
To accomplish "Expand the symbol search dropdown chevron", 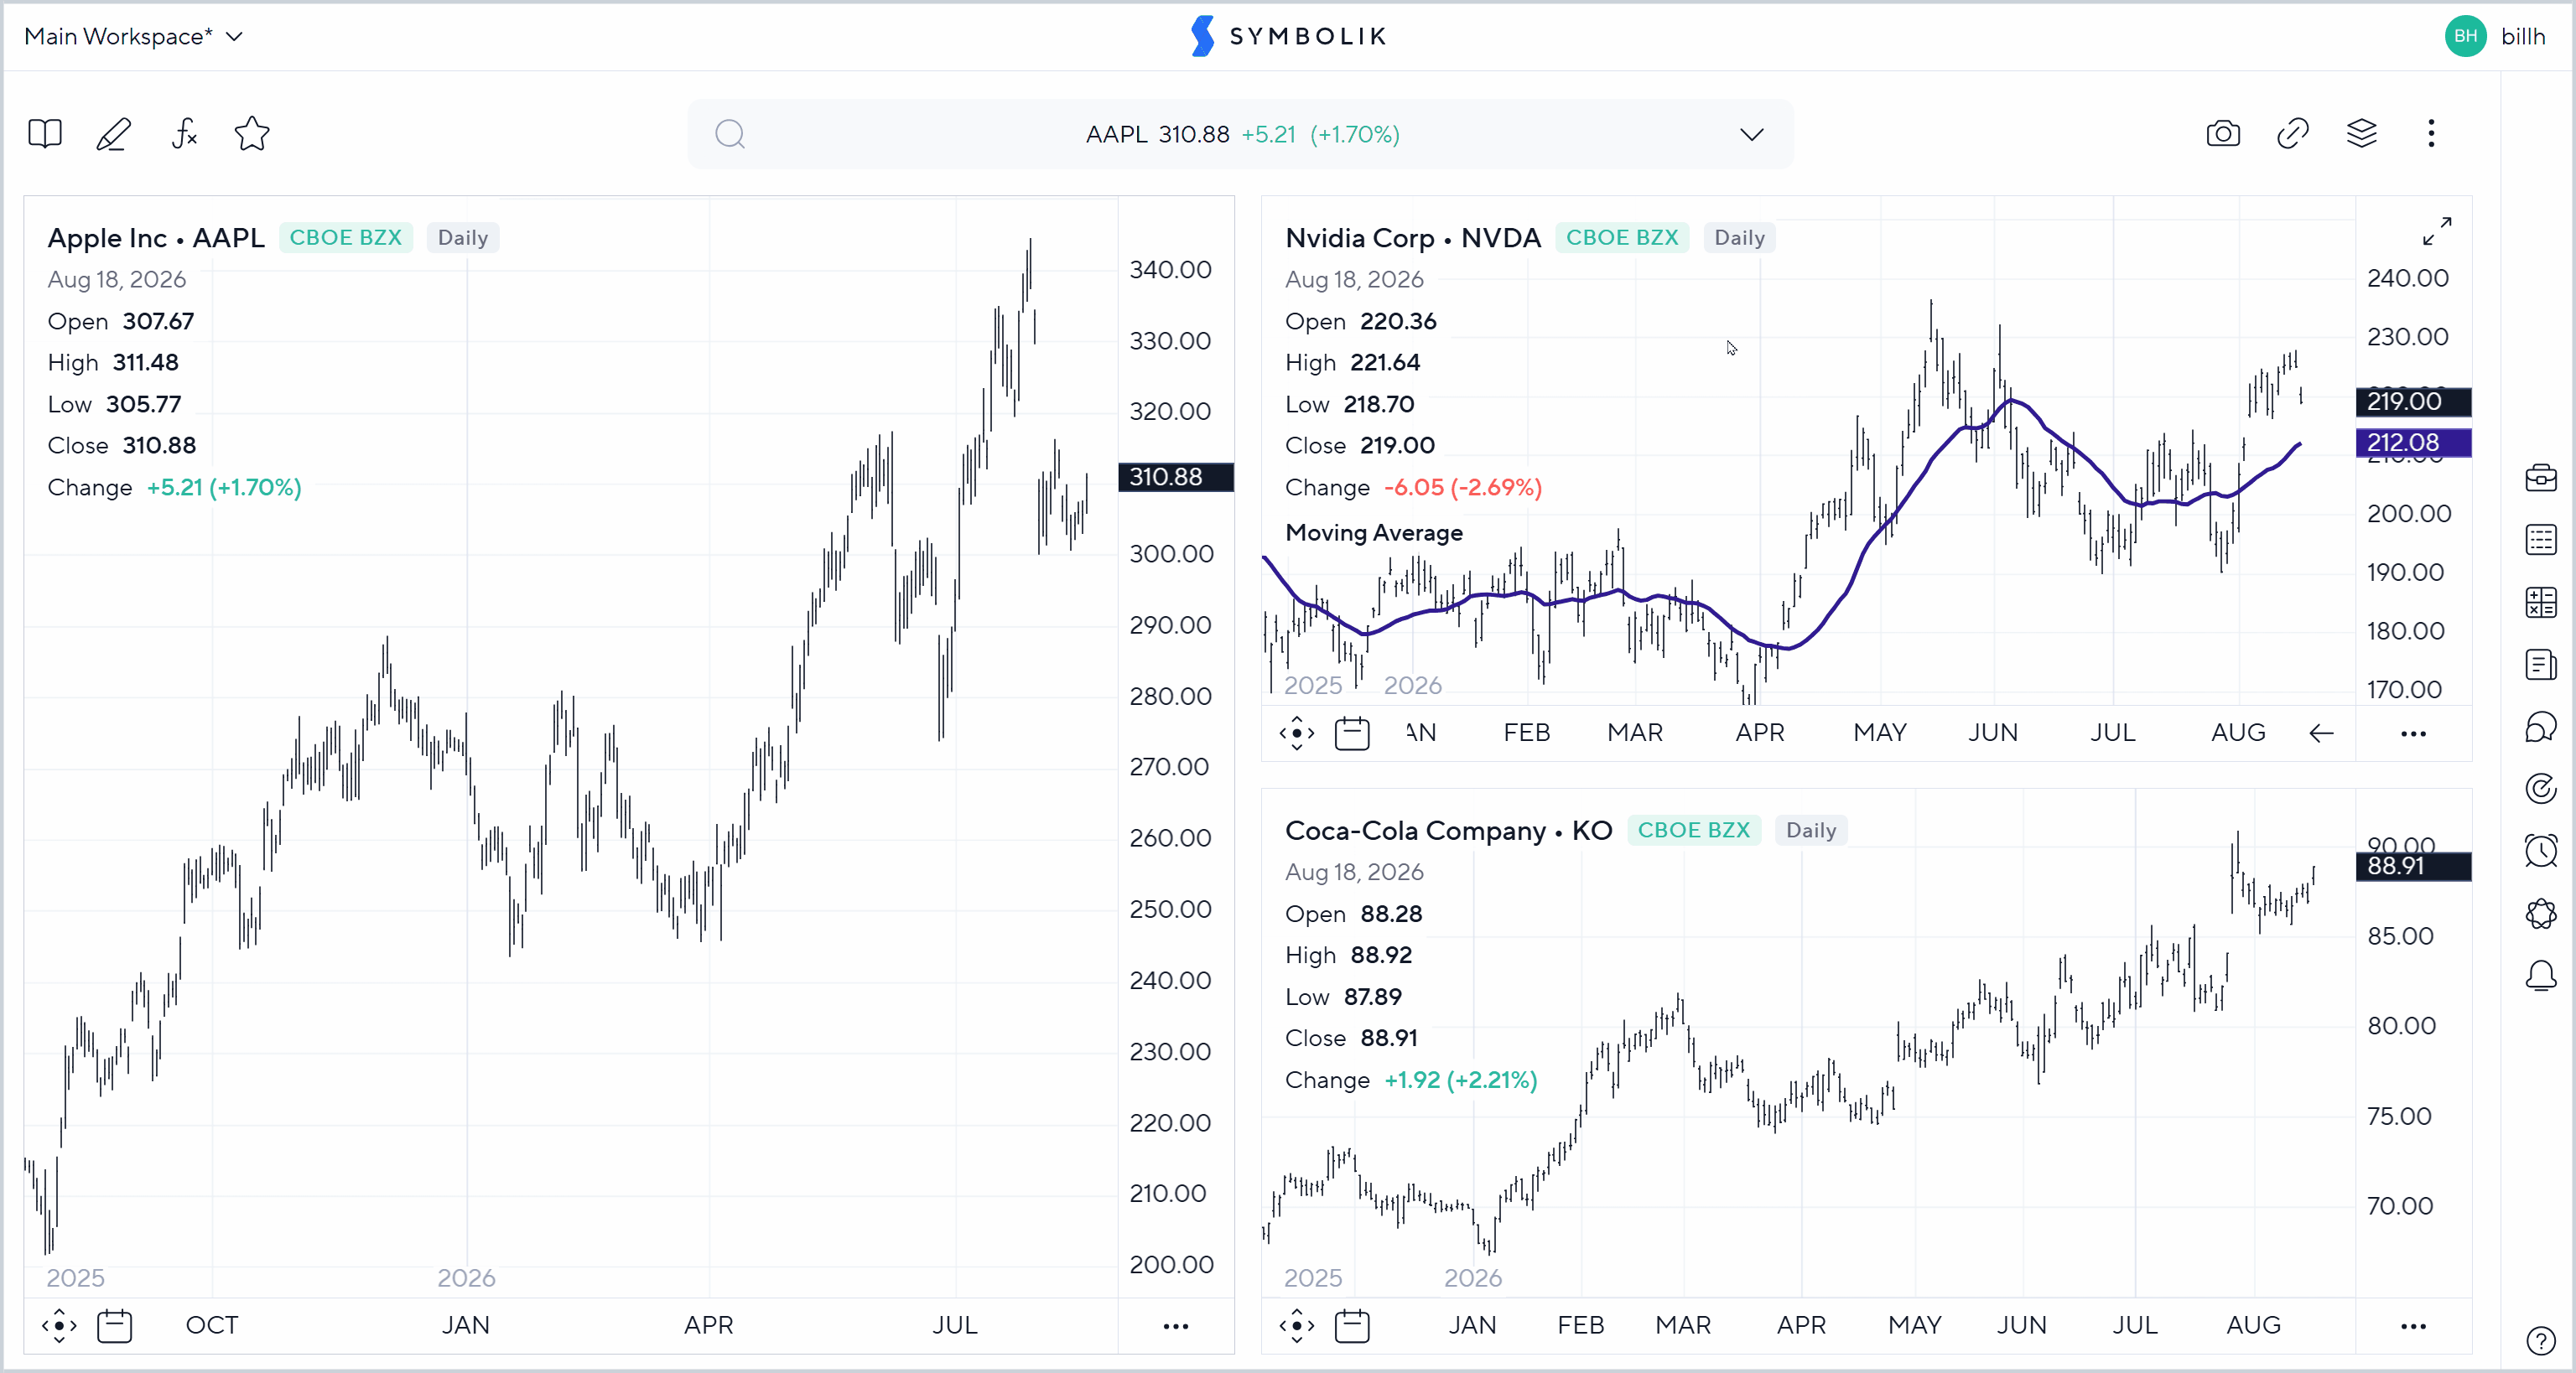I will point(1751,134).
